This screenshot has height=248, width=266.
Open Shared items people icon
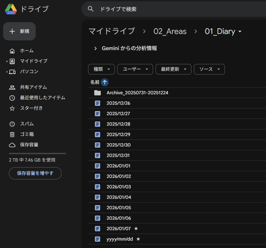point(12,87)
